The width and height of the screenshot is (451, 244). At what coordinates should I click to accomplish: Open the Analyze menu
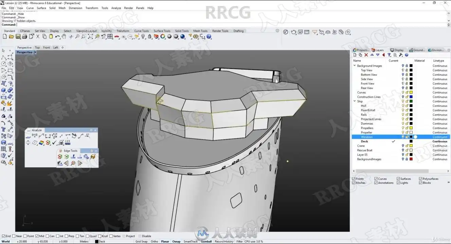116,8
